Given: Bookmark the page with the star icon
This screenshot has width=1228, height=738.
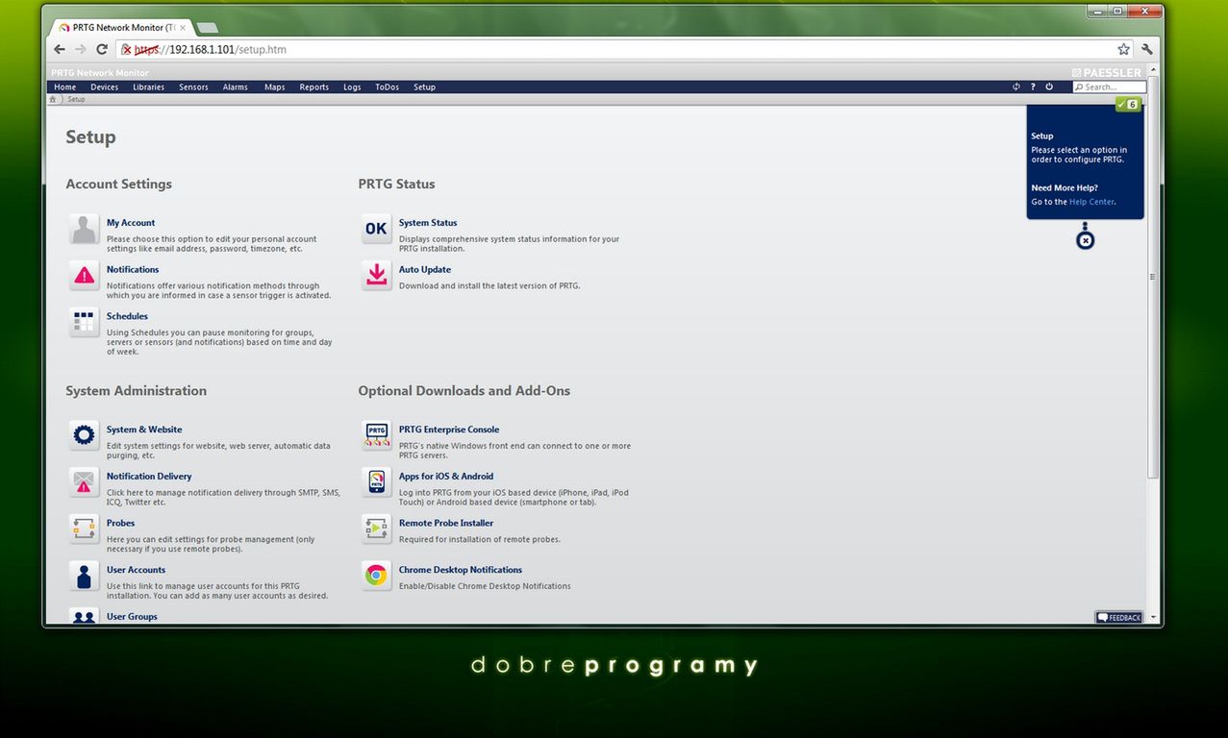Looking at the screenshot, I should [1123, 49].
